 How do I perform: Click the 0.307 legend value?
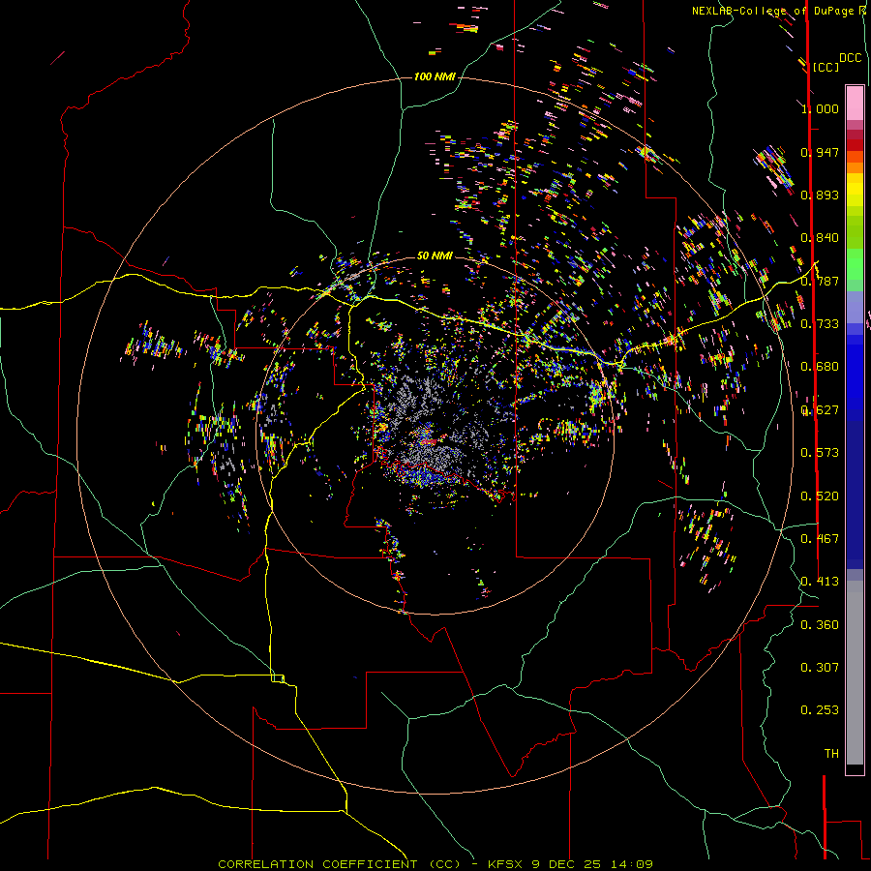tap(820, 668)
